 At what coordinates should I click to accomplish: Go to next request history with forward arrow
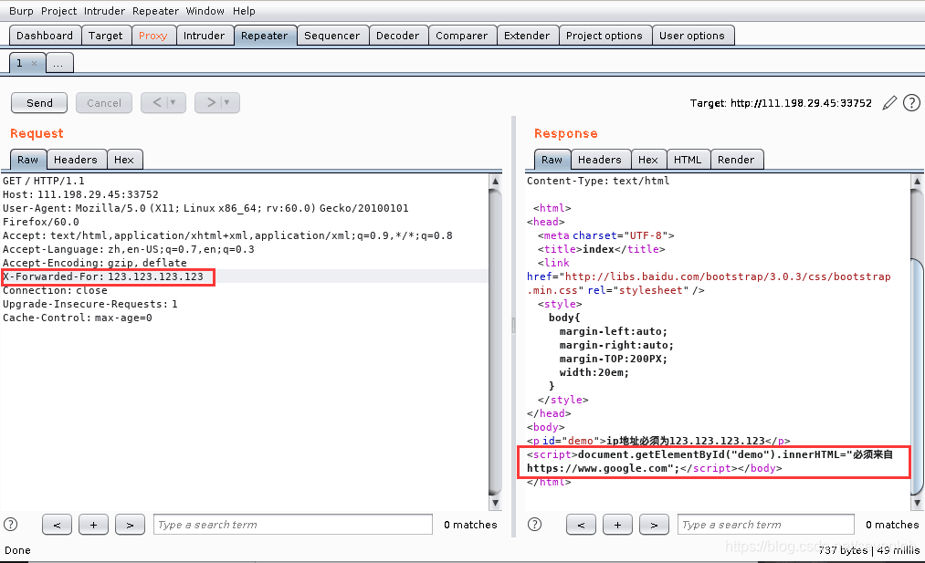pyautogui.click(x=211, y=102)
